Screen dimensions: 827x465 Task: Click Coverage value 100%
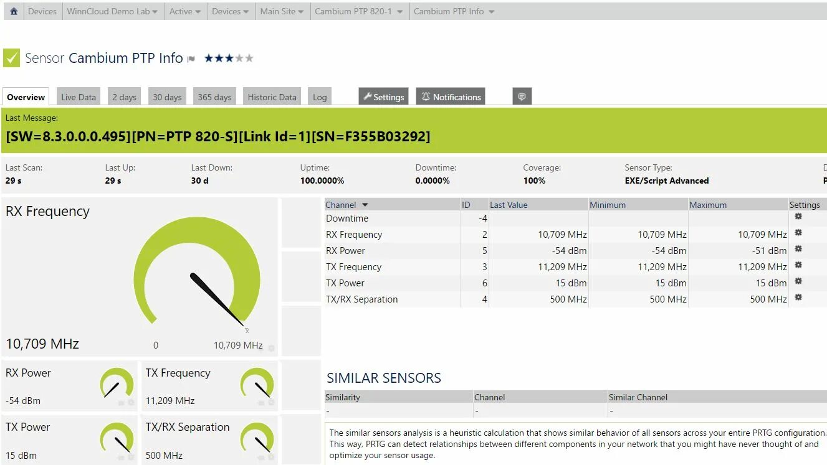click(534, 181)
